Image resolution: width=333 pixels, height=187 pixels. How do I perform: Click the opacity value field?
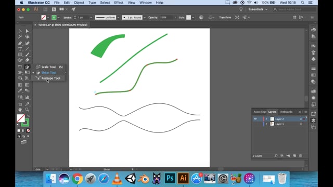pos(166,18)
